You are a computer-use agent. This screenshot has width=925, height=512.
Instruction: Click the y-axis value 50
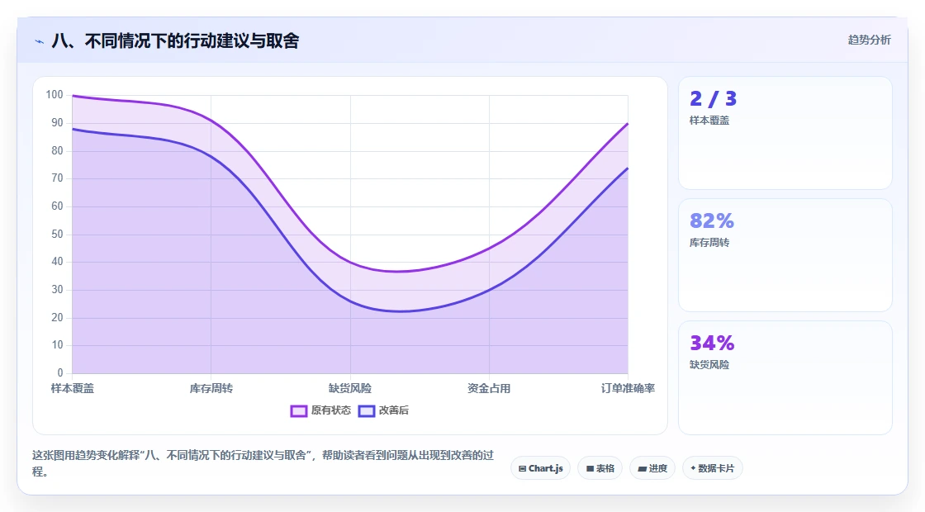tap(57, 235)
